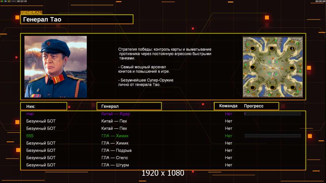
Task: Click the 20:52:35 clock readout in the top bar
Action: pos(22,1)
